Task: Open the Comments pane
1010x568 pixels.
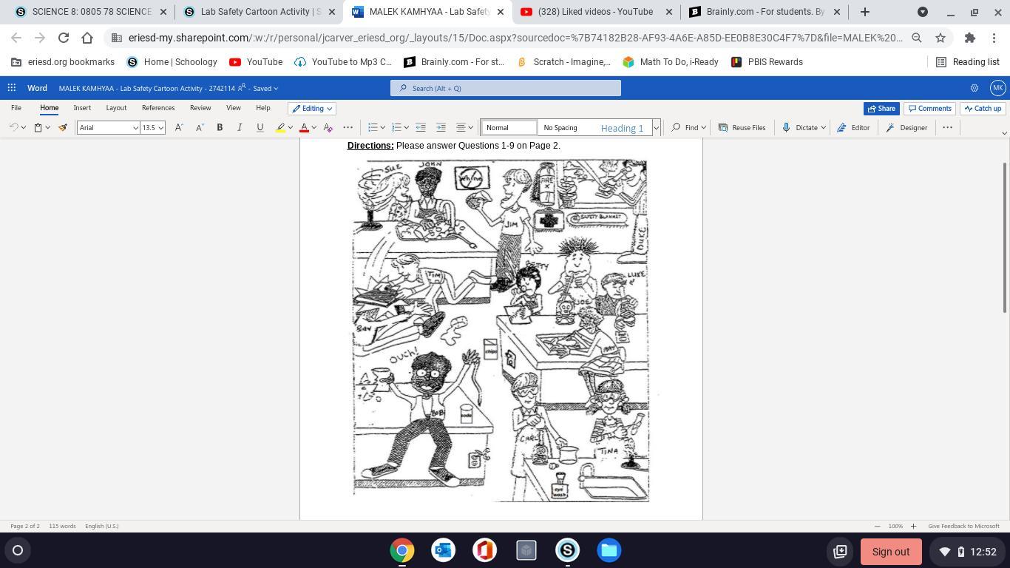Action: (x=929, y=109)
